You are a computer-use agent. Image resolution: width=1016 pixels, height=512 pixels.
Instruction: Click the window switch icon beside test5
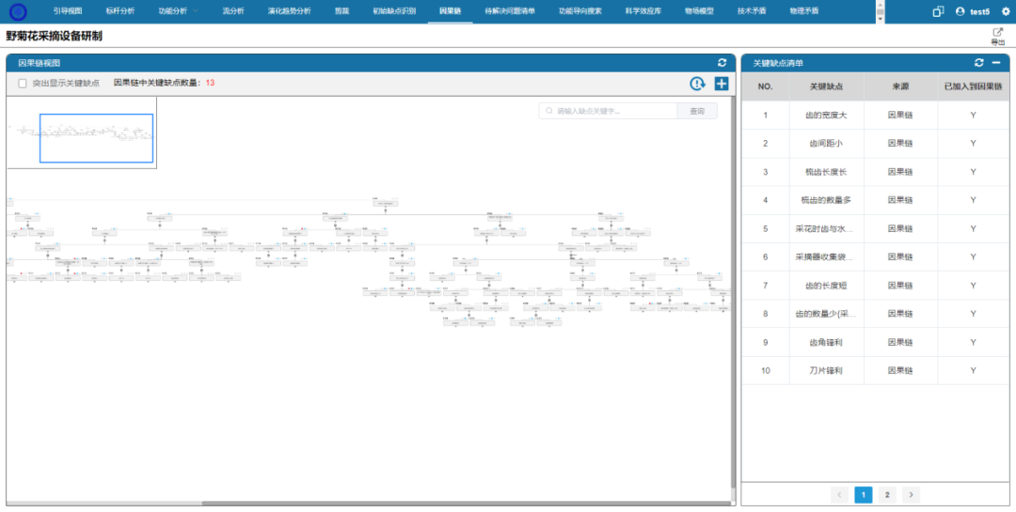tap(938, 11)
